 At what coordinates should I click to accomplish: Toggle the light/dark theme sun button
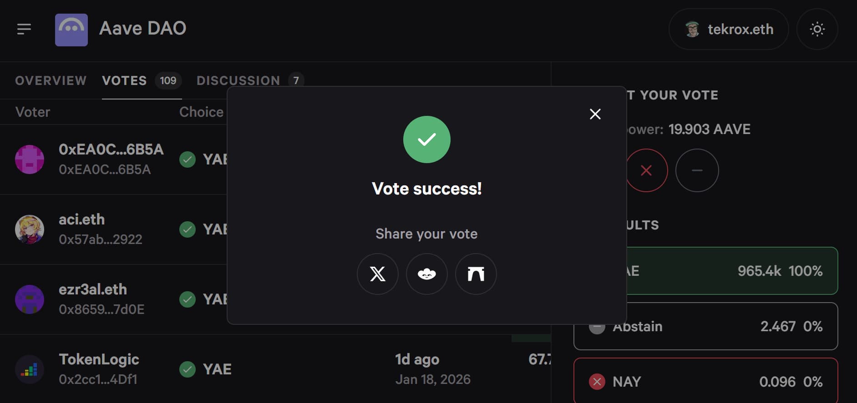tap(817, 30)
